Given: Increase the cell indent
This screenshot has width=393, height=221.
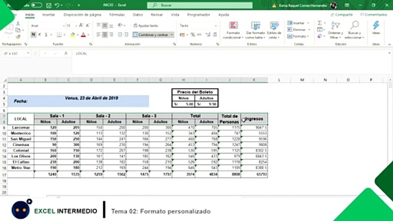Looking at the screenshot, I should (126, 35).
